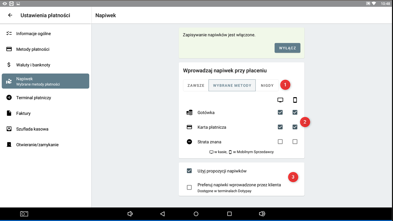This screenshot has height=221, width=393.
Task: Toggle Użyj propozycji napiwków checkbox
Action: tap(189, 171)
